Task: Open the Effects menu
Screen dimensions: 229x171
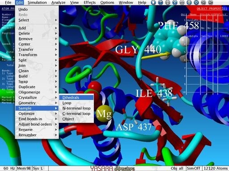Action: (89, 3)
